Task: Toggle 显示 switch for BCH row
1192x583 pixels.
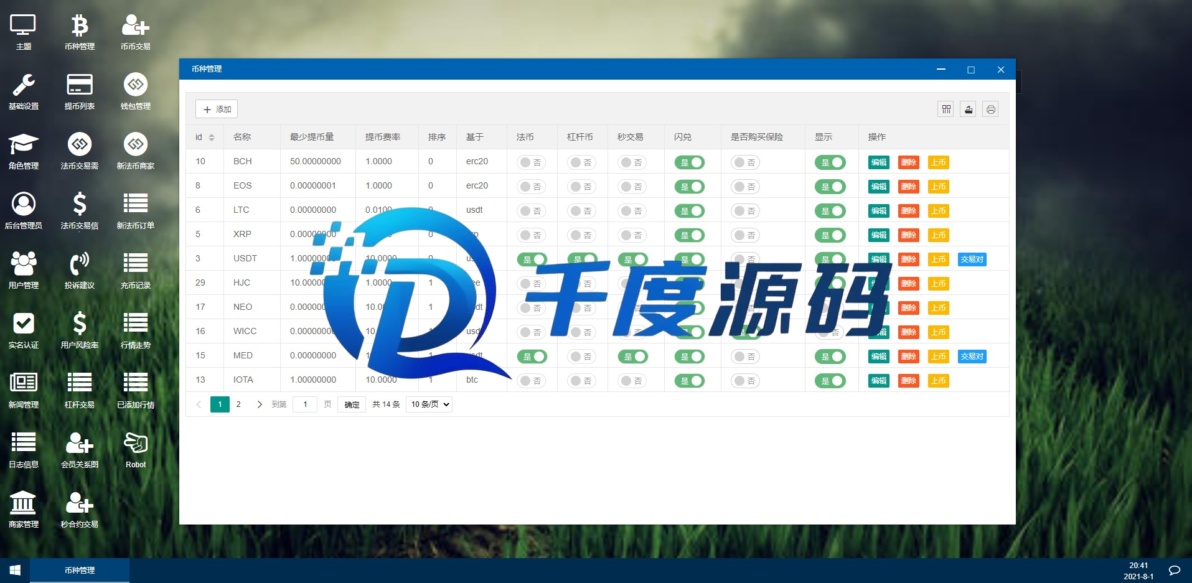Action: coord(830,162)
